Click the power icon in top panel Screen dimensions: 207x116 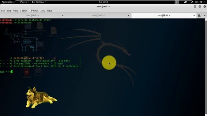201,2
